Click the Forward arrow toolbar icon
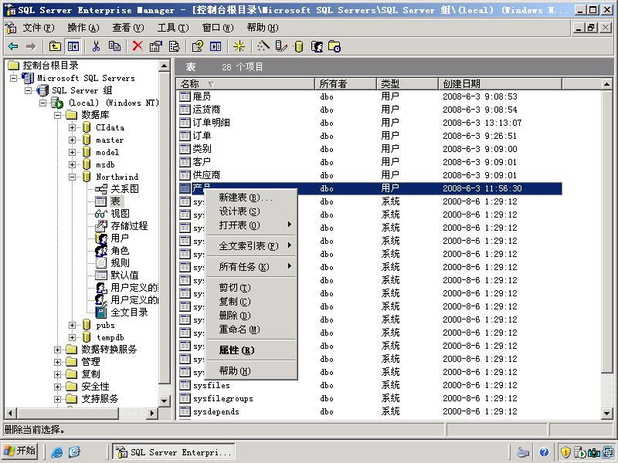Screen dimensions: 618x463 31,46
